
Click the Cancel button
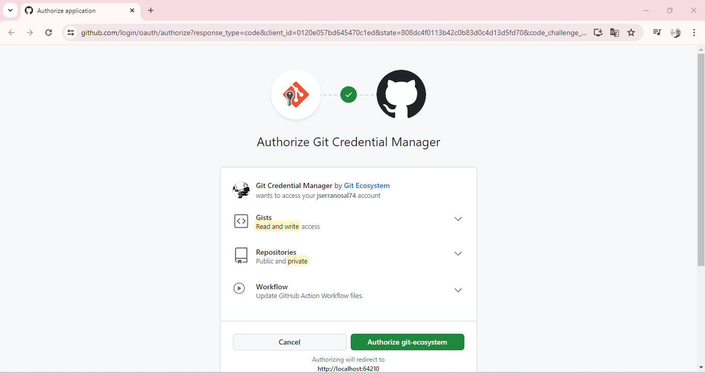pos(290,342)
